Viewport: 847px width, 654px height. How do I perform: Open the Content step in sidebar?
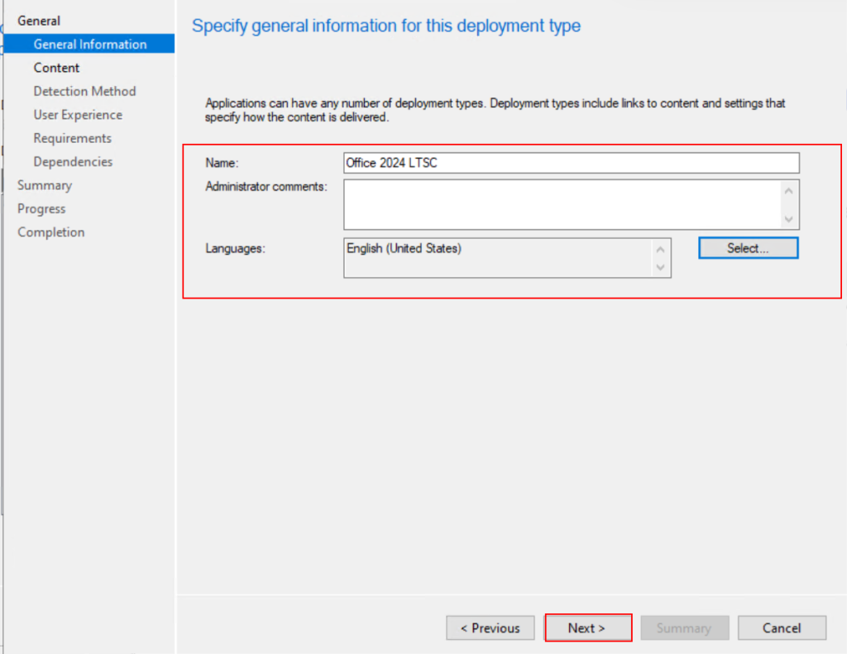(x=57, y=68)
